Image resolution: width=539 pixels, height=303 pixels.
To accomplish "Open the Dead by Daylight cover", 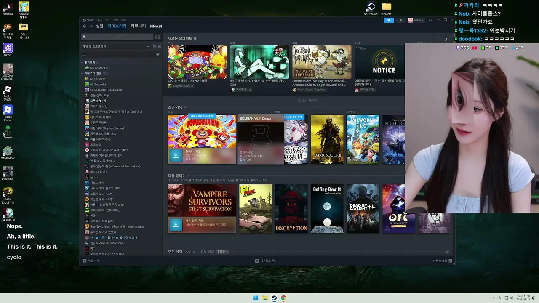I will (363, 209).
